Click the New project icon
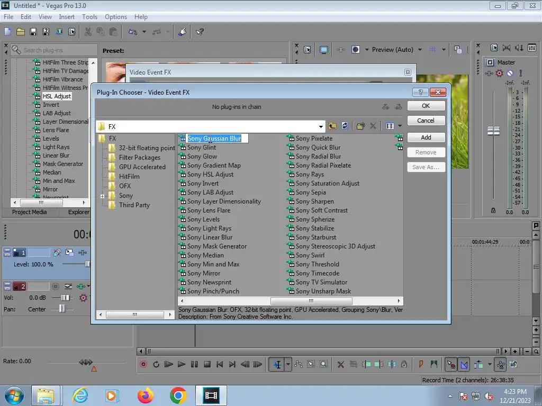 point(7,32)
